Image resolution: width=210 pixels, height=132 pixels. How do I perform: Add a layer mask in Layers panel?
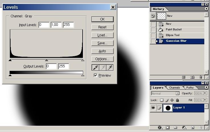point(168,127)
